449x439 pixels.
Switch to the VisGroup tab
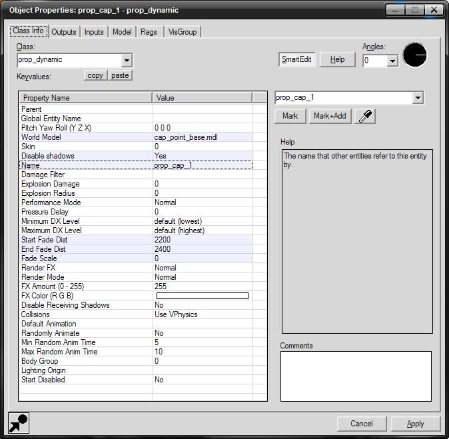[183, 32]
